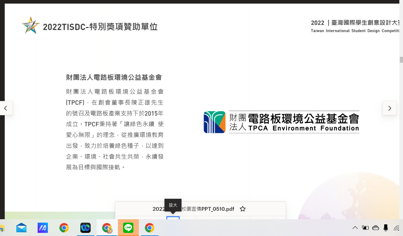The width and height of the screenshot is (403, 236).
Task: Open Chrome from the taskbar
Action: [64, 227]
